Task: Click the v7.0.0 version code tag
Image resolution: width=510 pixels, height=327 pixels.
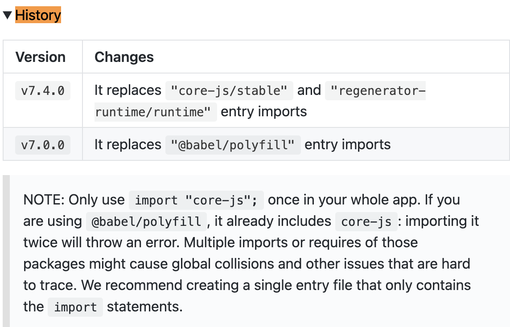Action: (43, 145)
